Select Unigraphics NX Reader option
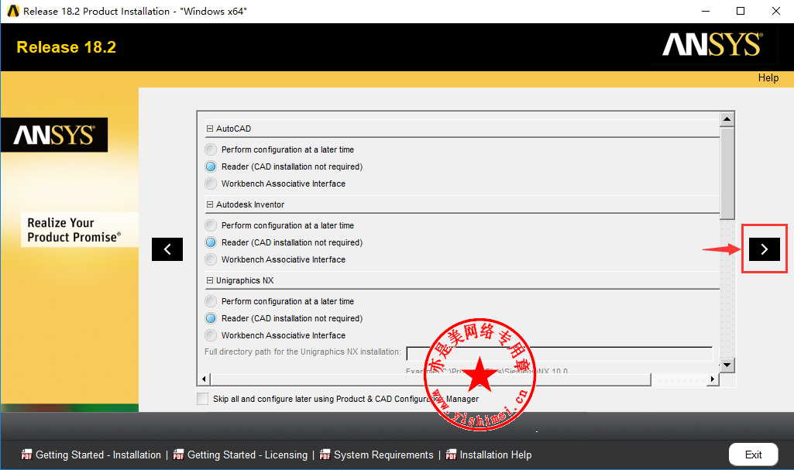 point(211,318)
